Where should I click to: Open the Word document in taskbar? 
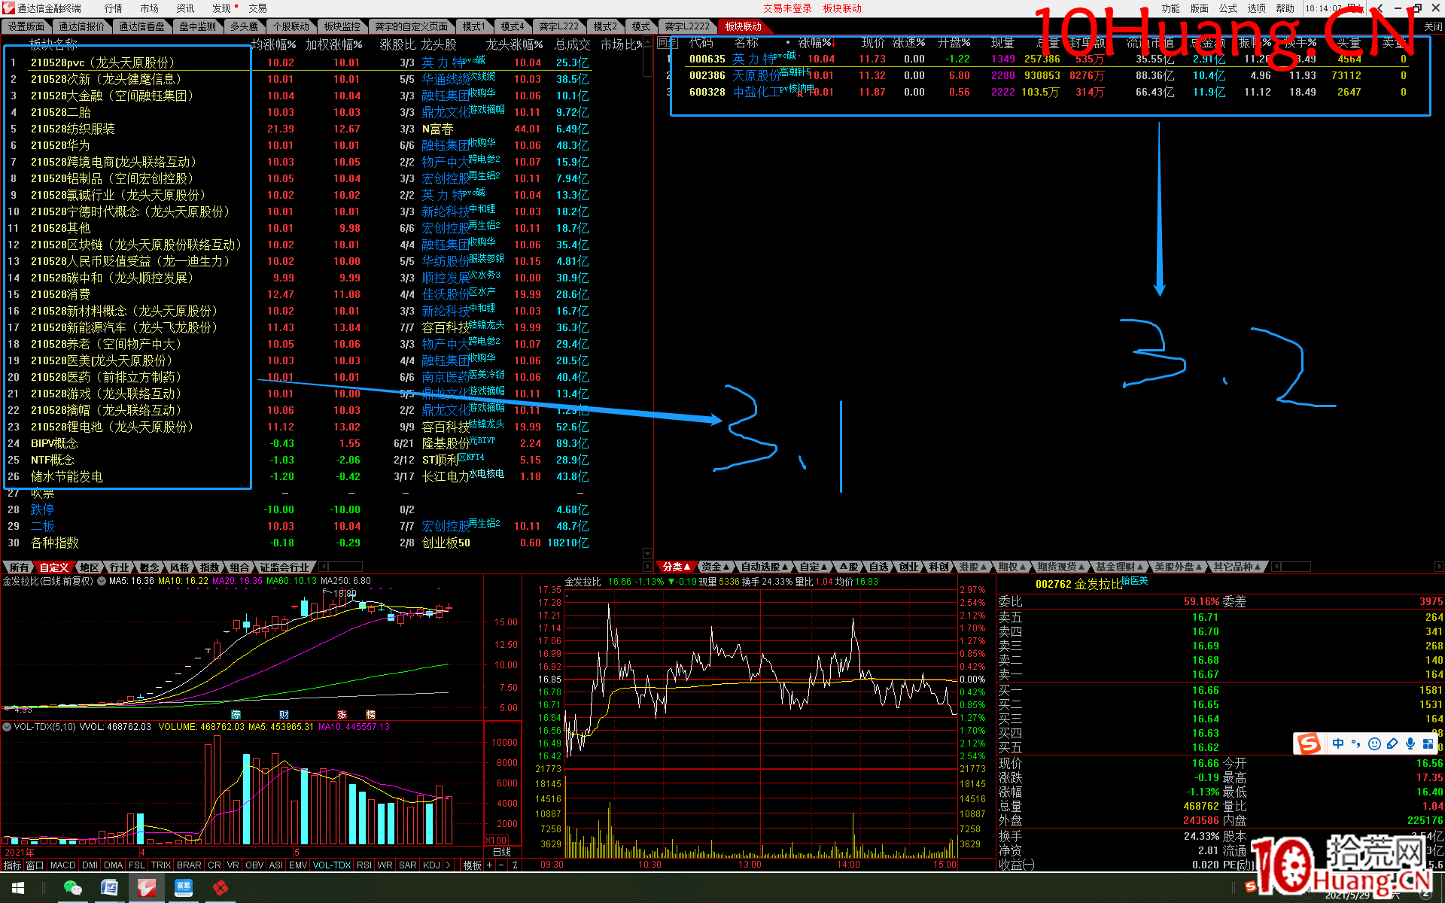(110, 888)
